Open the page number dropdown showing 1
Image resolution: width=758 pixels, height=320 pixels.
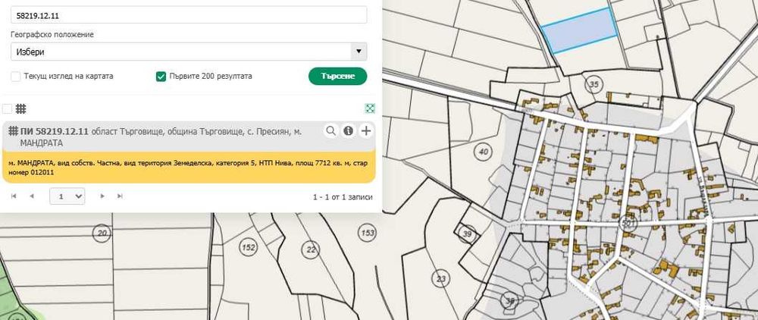[x=67, y=196]
